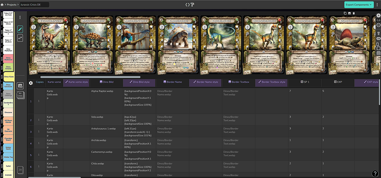Click the Alpha Raptor.webp cell
This screenshot has height=178, width=381.
click(107, 101)
